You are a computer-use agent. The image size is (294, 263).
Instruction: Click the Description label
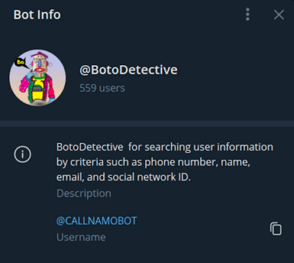[x=84, y=193]
